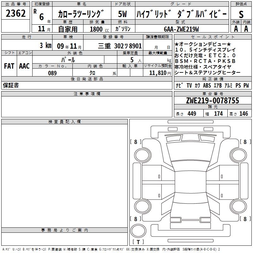Screen dimensions: 253x253
Task: Click the 車台番号 header
Action: pos(213,94)
